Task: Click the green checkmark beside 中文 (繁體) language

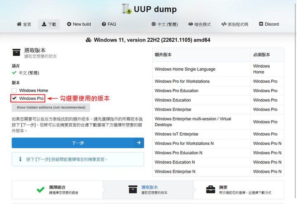Action: click(14, 72)
